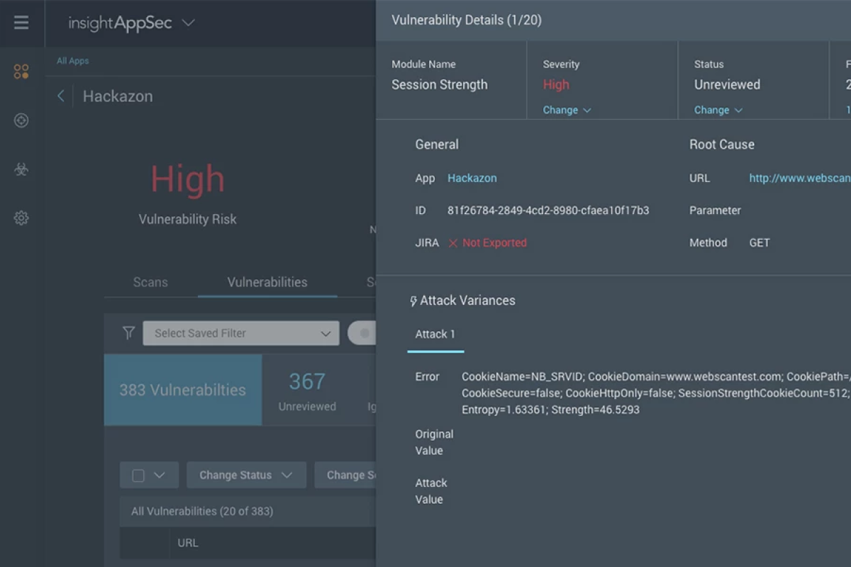851x567 pixels.
Task: Click the Root Cause heading
Action: coord(722,145)
